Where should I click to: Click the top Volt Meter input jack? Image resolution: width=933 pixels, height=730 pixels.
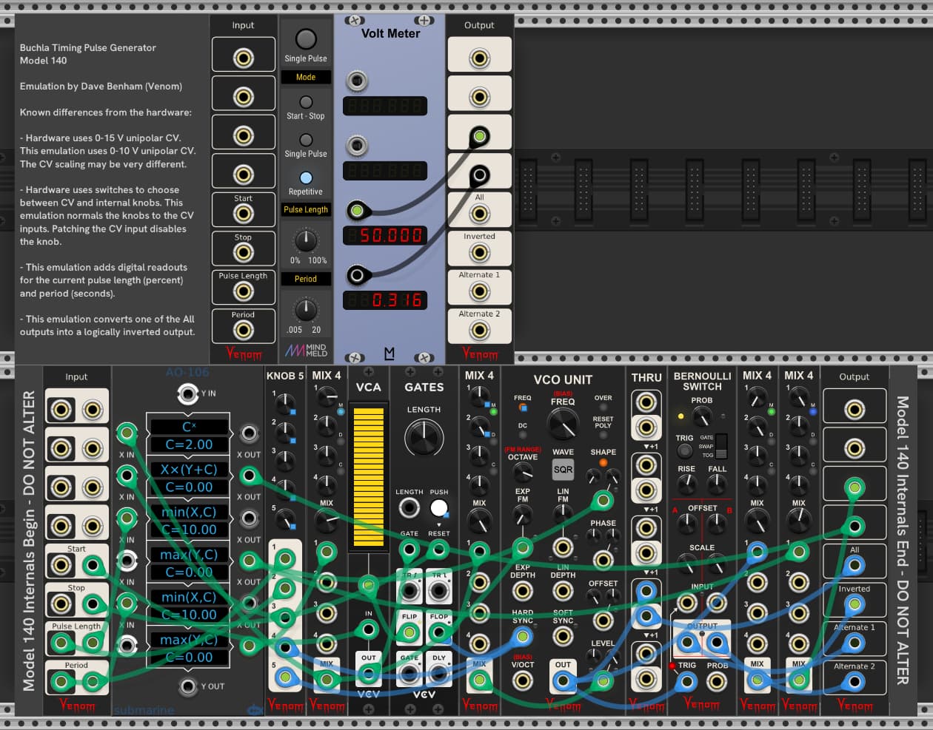pos(357,81)
